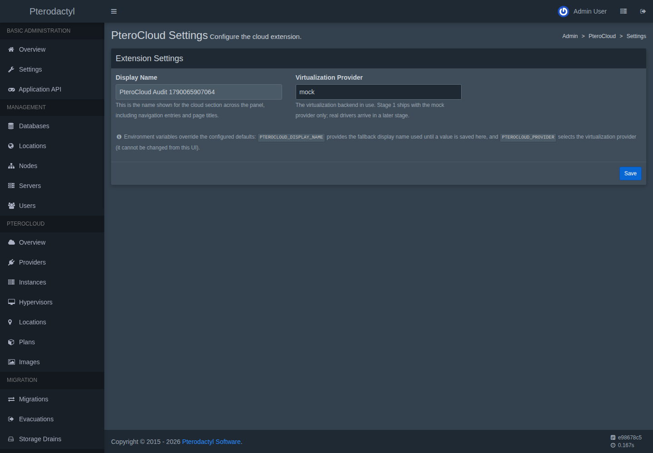Open the Nodes management page
This screenshot has width=653, height=453.
tap(52, 166)
